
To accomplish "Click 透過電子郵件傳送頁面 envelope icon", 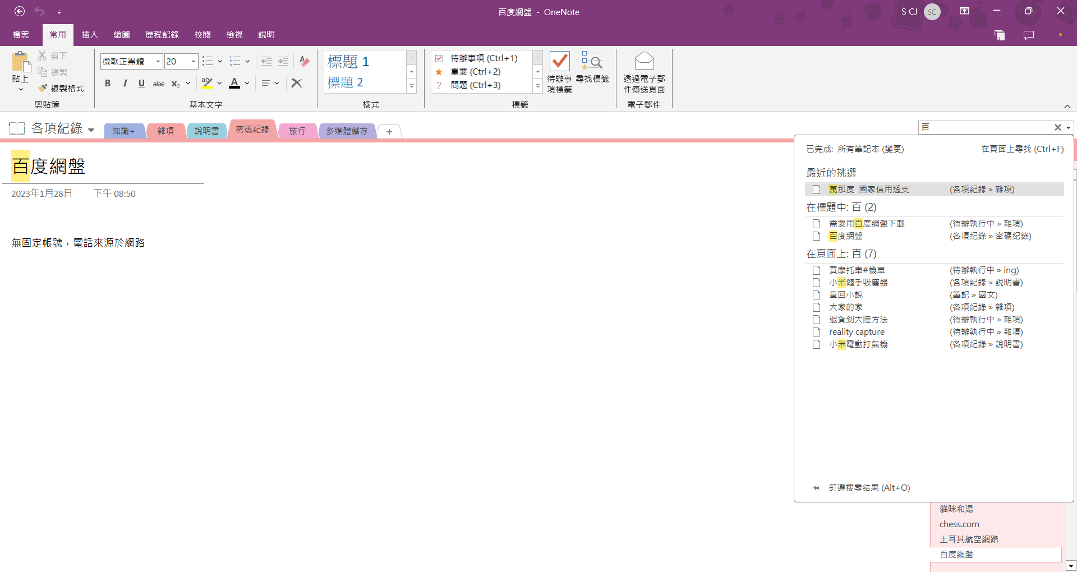I will (x=645, y=61).
